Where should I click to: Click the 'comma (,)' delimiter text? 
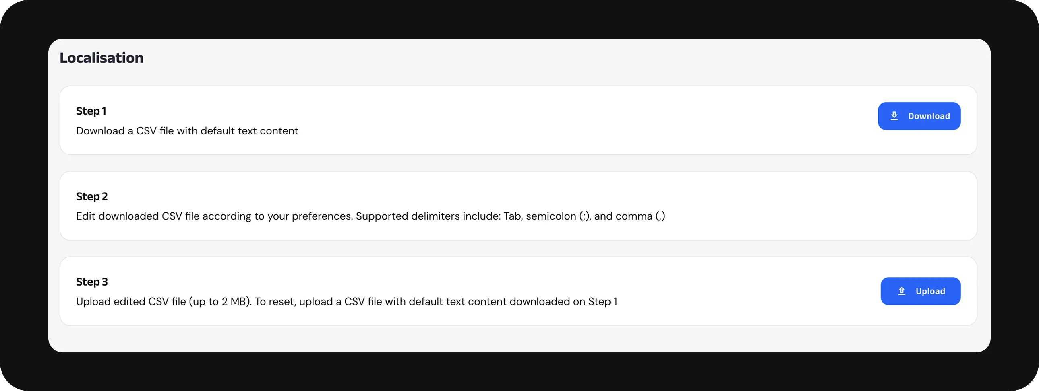[640, 216]
